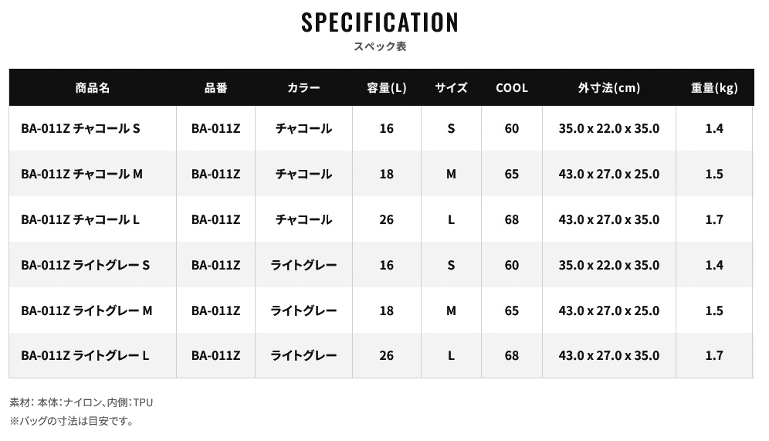The image size is (769, 441).
Task: Click dimensions cell in ライトグレー L row
Action: (608, 356)
